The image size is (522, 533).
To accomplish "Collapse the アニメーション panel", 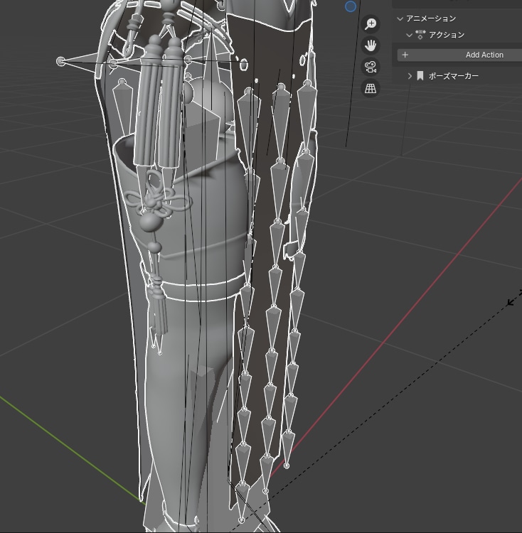I will [400, 18].
